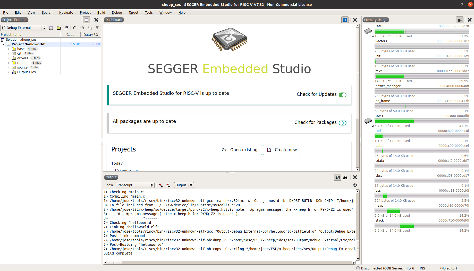Click the filter funnel icon

[97, 28]
